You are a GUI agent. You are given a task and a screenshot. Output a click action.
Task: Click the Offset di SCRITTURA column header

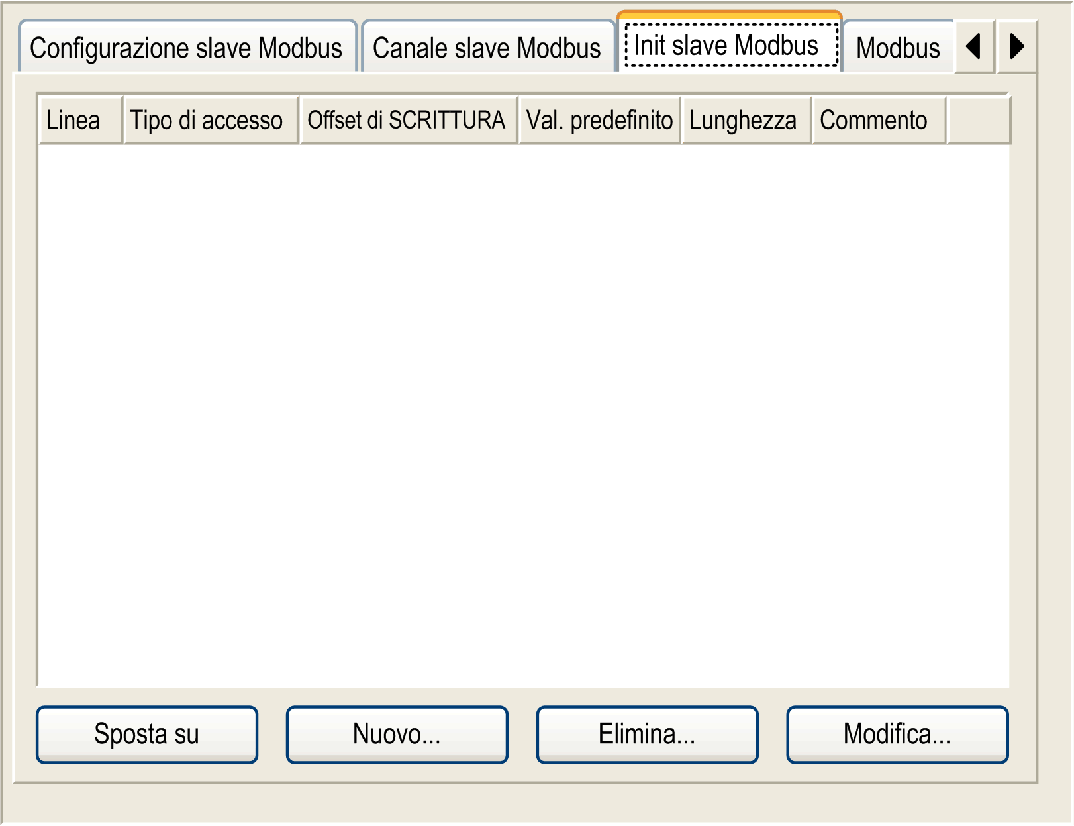[409, 120]
